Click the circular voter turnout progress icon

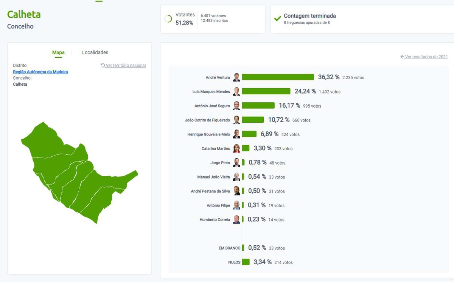click(x=168, y=19)
